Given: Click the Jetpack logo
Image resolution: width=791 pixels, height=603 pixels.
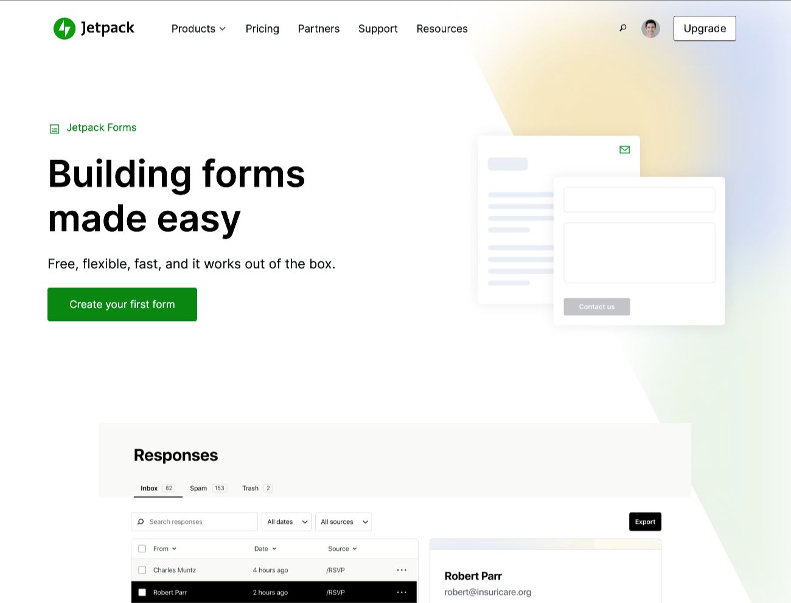Looking at the screenshot, I should 94,28.
